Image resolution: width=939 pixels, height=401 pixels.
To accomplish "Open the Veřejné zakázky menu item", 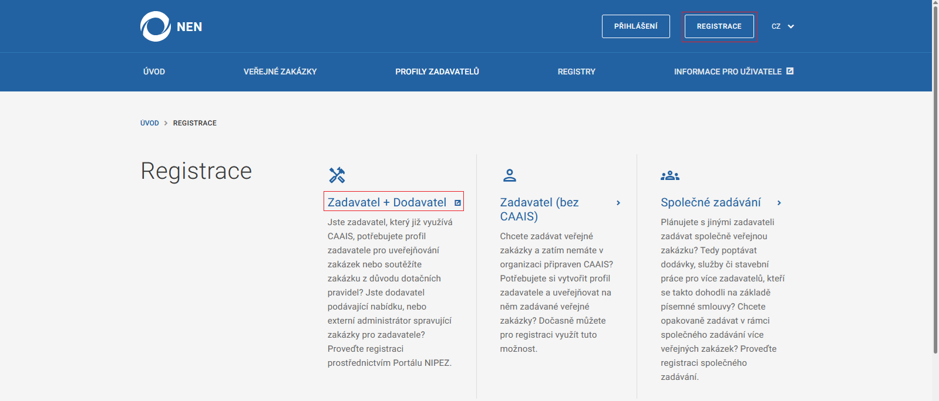I will coord(280,72).
